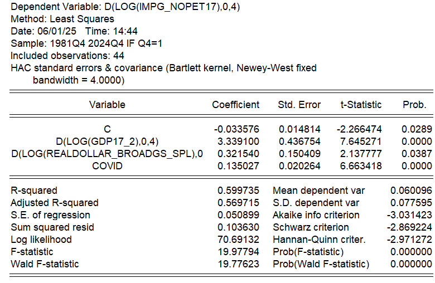435x283 pixels.
Task: Click the Adjusted R-squared label
Action: tap(55, 203)
